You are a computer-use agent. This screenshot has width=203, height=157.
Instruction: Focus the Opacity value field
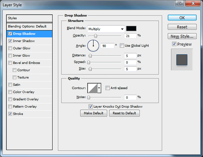tap(130, 36)
